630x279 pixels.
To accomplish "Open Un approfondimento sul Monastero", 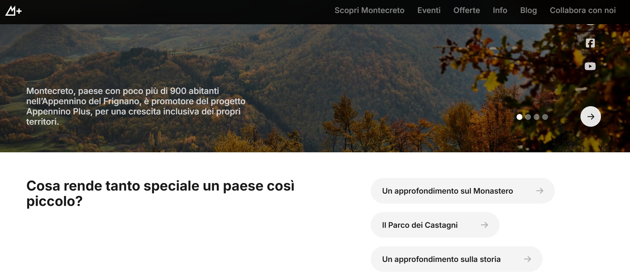I will coord(463,191).
